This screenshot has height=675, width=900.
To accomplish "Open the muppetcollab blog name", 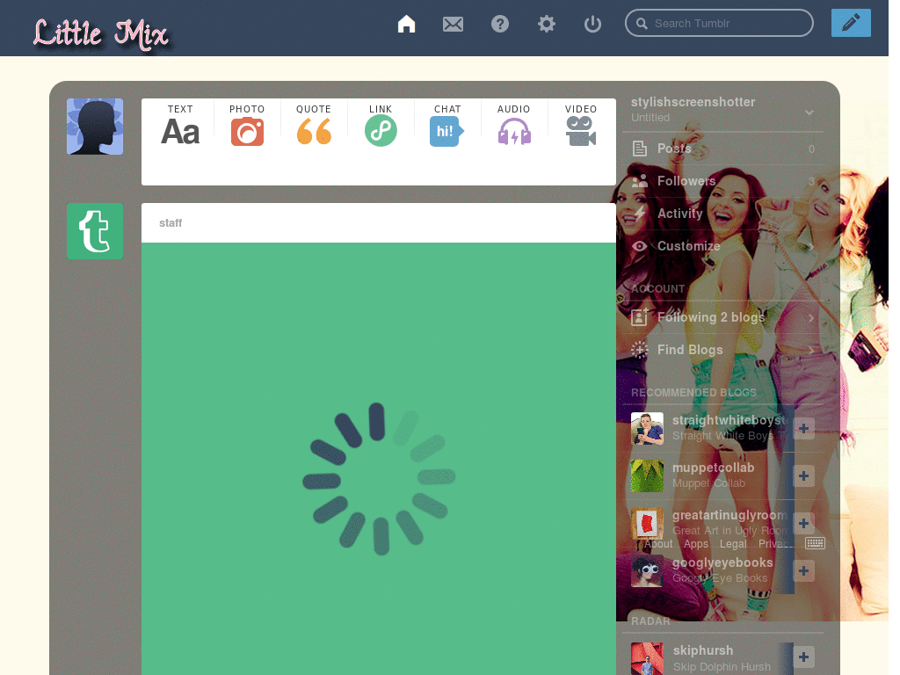I will [x=713, y=468].
